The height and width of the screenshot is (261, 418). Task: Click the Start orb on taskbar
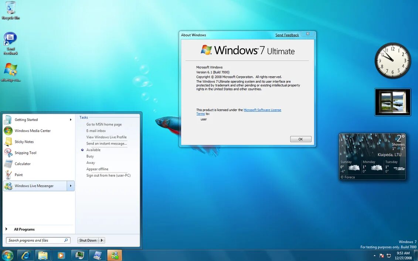pyautogui.click(x=7, y=255)
